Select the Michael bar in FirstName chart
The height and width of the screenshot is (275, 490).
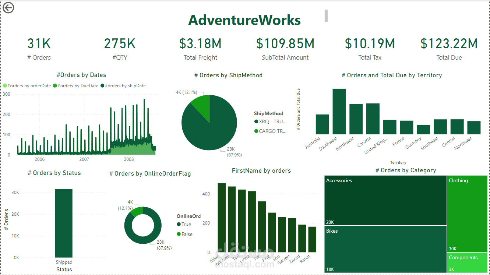pos(232,219)
